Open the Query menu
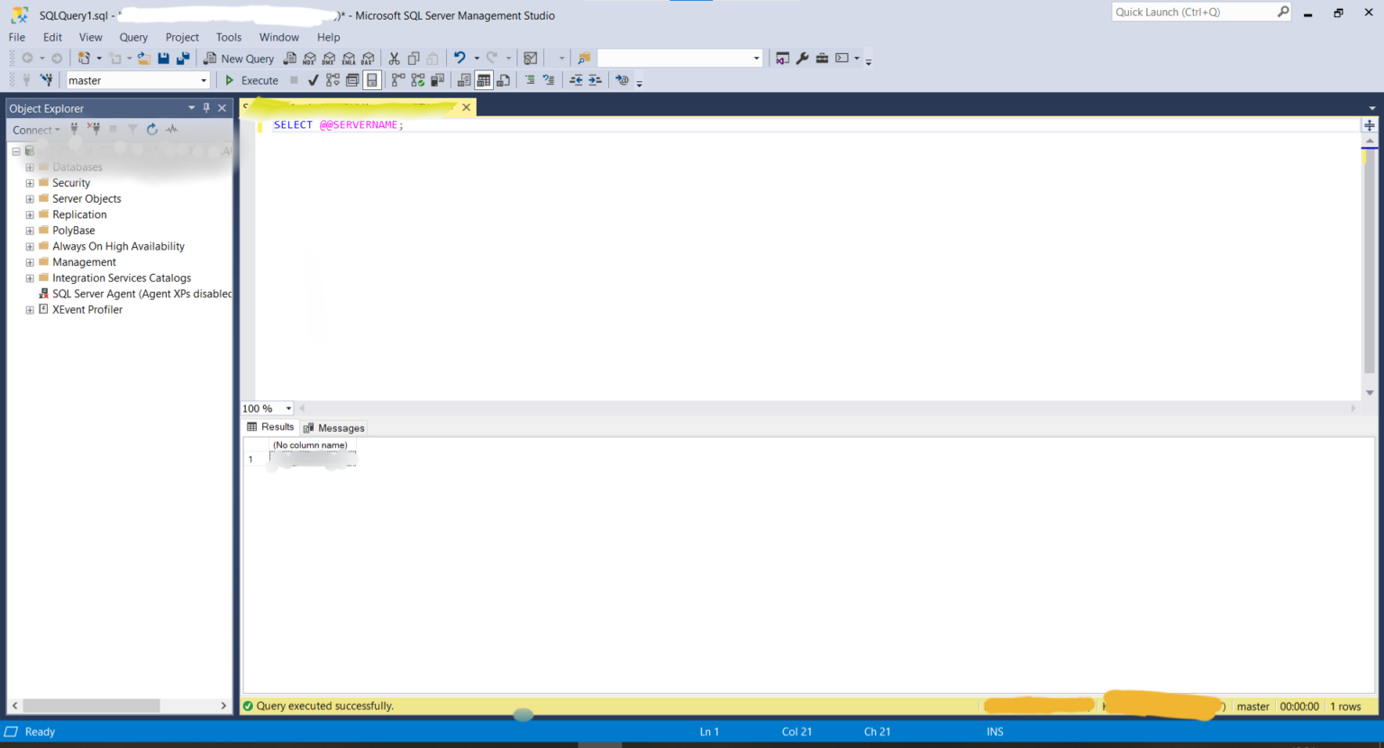The height and width of the screenshot is (748, 1384). tap(133, 37)
